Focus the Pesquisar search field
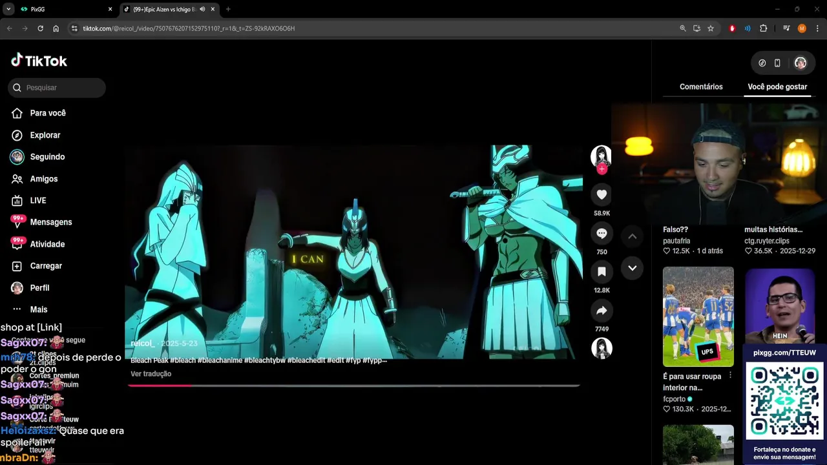Image resolution: width=827 pixels, height=465 pixels. (57, 87)
